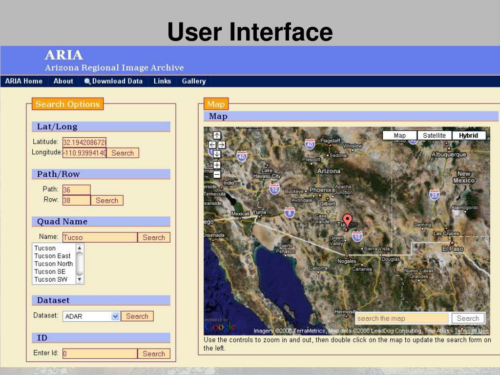Open the About page

(x=63, y=82)
